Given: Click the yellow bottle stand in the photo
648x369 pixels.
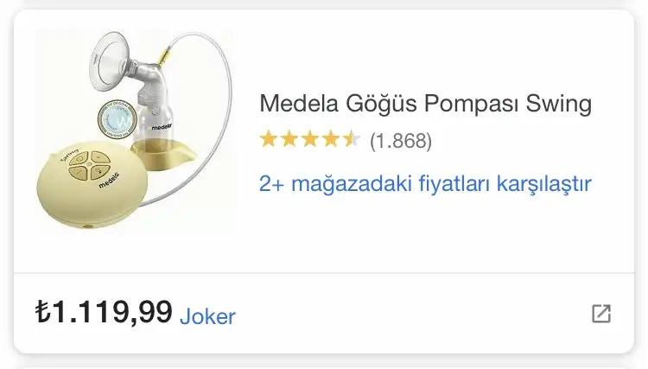Looking at the screenshot, I should (164, 152).
